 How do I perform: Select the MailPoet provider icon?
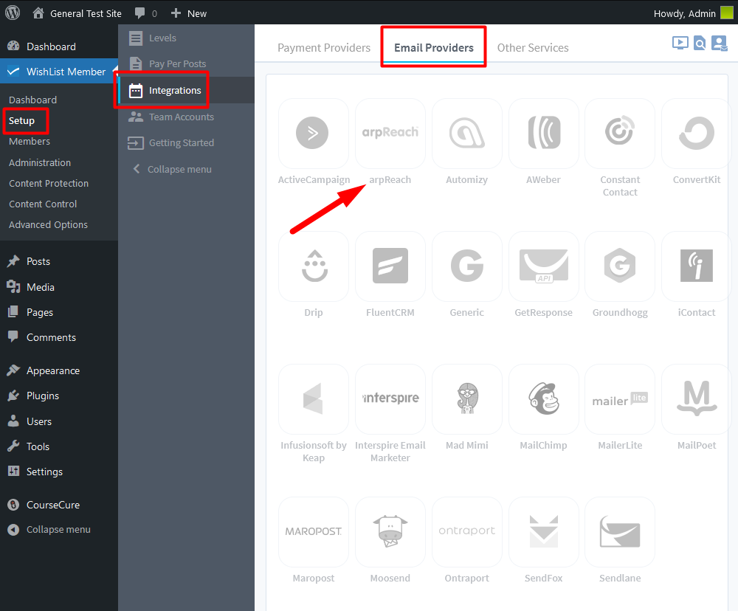pyautogui.click(x=697, y=399)
